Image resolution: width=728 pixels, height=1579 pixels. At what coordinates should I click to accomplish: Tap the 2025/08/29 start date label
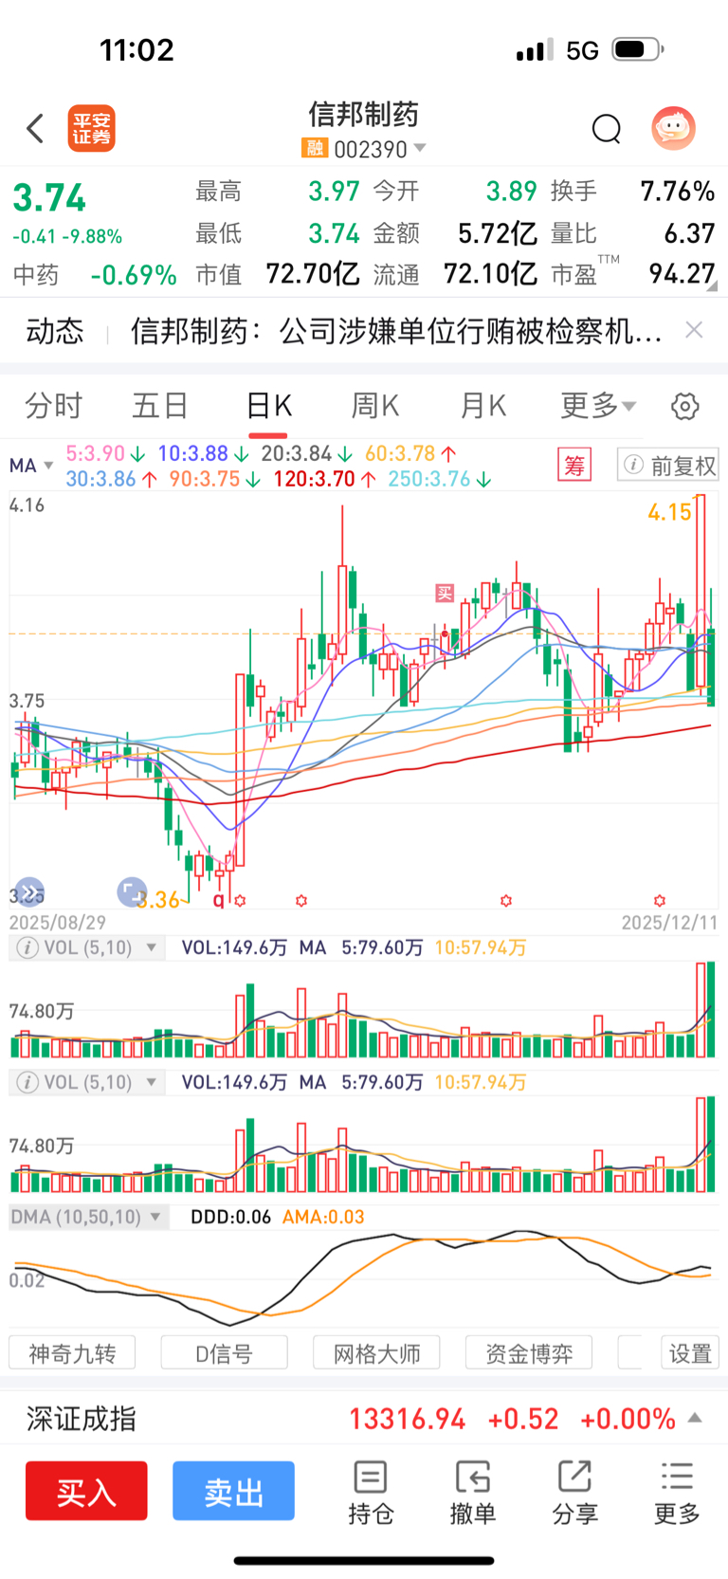[58, 922]
